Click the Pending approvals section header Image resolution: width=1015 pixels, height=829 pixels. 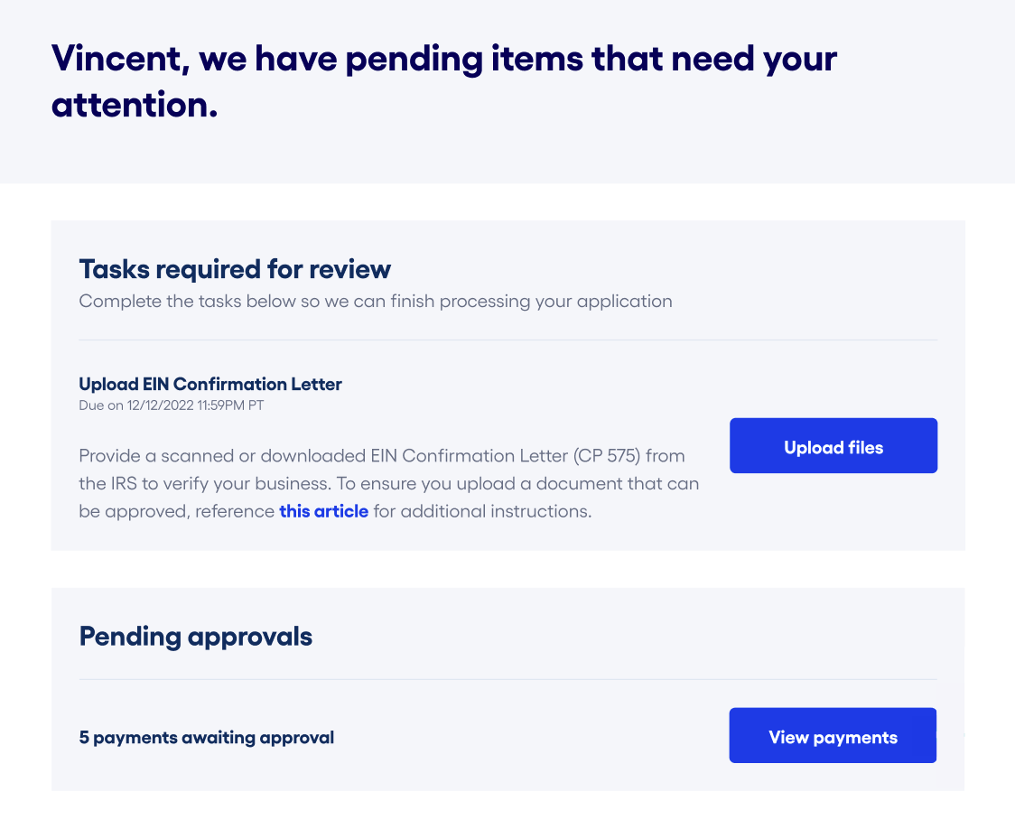[x=195, y=636]
